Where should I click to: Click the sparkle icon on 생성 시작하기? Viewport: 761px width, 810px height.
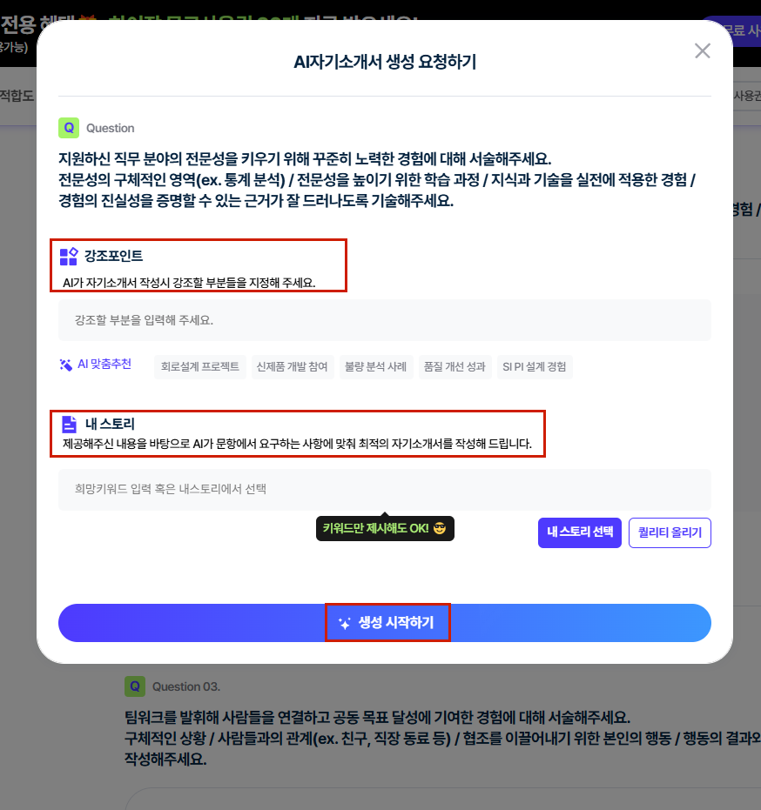click(x=344, y=623)
